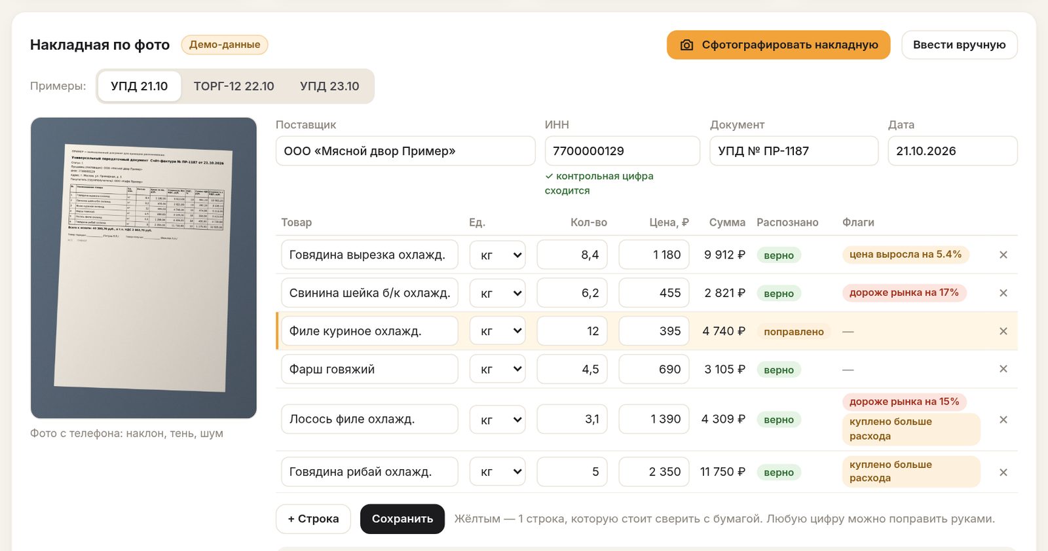
Task: Edit price 455 for Свинина шейка
Action: pos(654,293)
